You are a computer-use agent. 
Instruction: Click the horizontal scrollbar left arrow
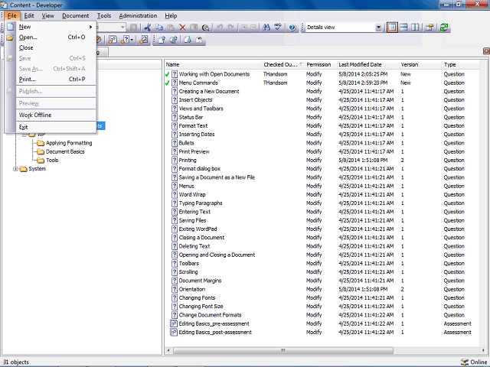[168, 350]
